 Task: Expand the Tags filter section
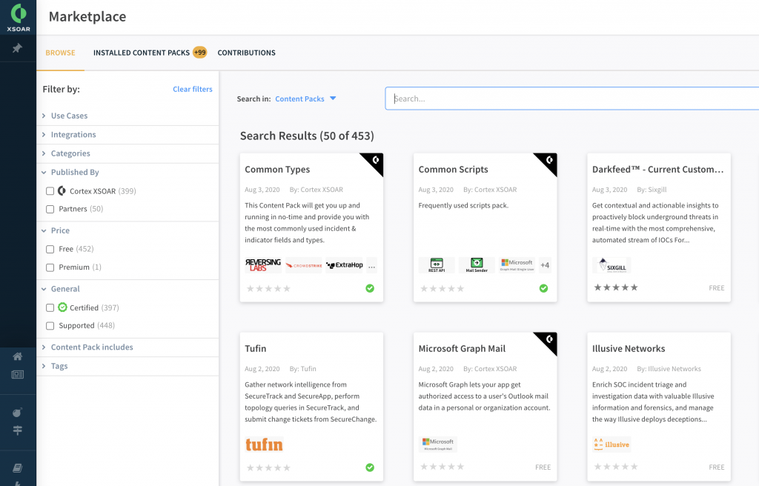59,366
